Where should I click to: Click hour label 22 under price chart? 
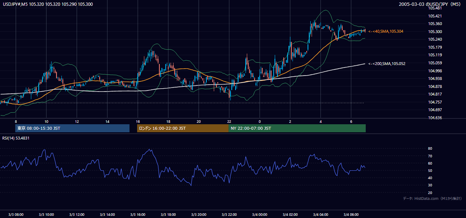229,121
